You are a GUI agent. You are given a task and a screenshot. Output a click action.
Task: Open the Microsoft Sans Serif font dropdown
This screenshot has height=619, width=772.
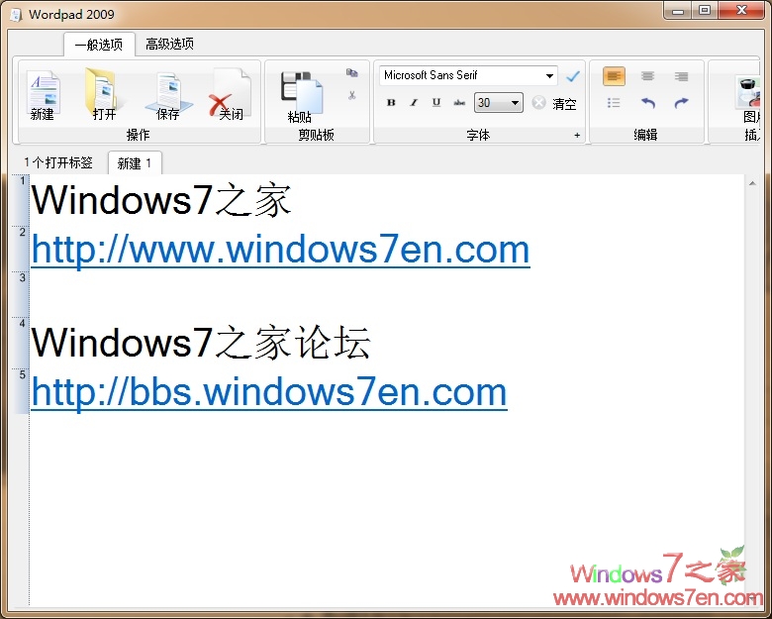(549, 76)
